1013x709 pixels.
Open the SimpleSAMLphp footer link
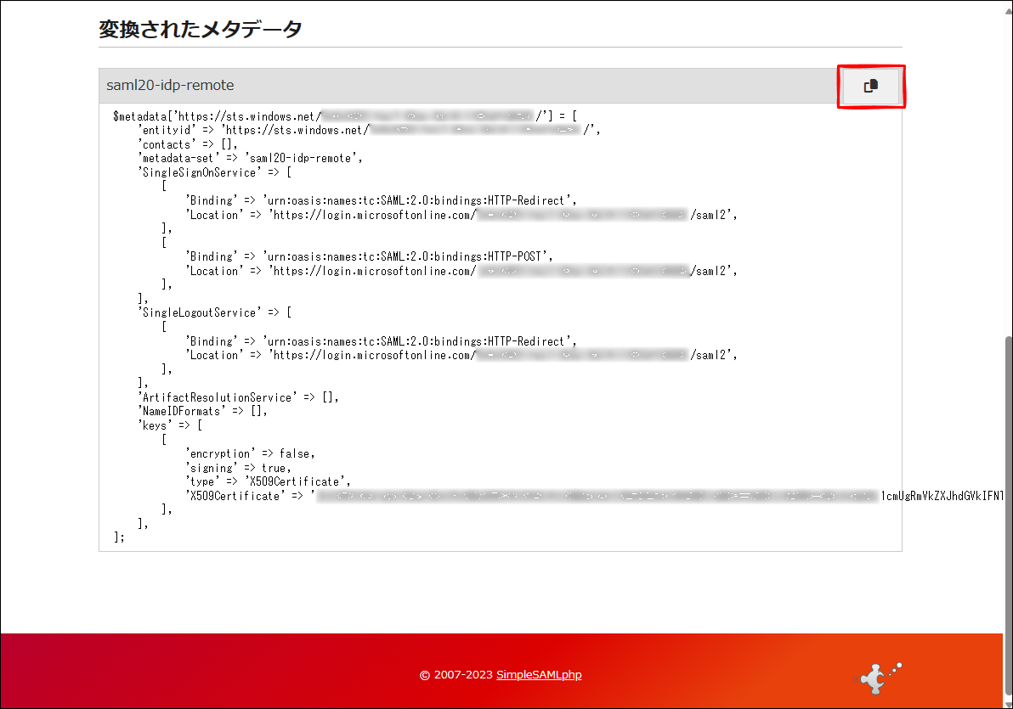[x=539, y=675]
